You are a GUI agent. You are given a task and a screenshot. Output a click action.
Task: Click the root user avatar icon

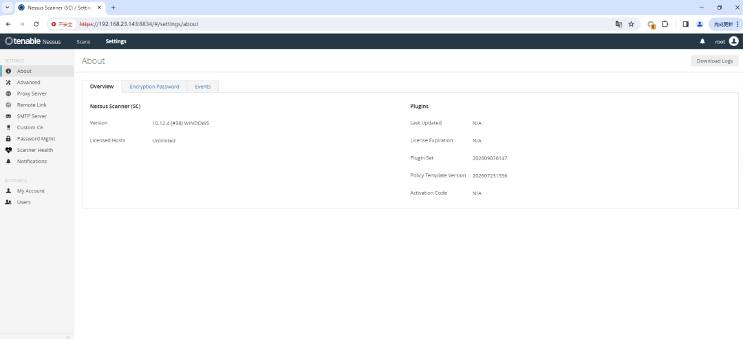click(x=733, y=41)
